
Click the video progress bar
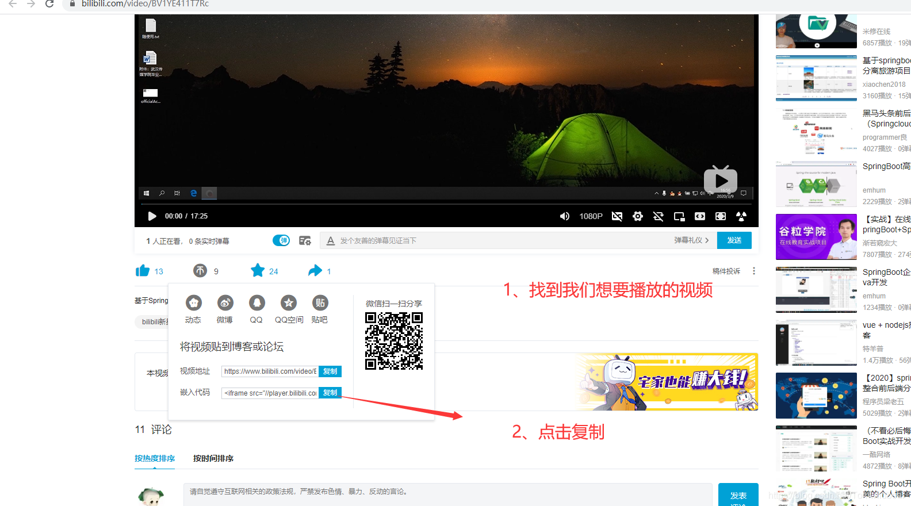pos(446,204)
